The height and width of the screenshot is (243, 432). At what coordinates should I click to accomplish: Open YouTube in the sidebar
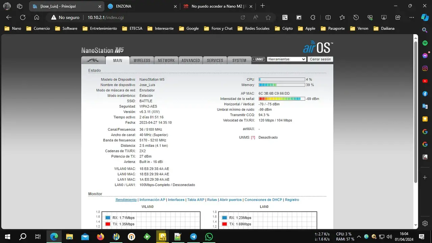click(425, 81)
